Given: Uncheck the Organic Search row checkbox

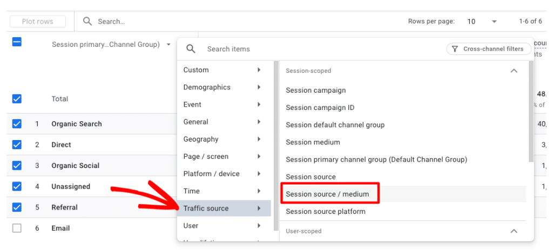Looking at the screenshot, I should 17,124.
